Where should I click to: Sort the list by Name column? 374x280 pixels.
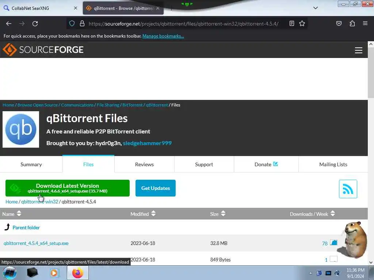click(12, 214)
